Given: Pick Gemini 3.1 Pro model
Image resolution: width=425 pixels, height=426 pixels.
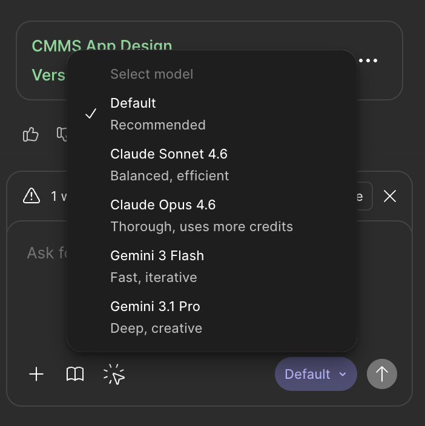Looking at the screenshot, I should click(x=156, y=317).
